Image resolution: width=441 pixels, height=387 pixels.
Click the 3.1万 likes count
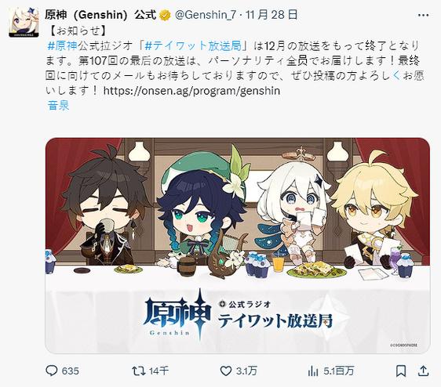tap(246, 371)
